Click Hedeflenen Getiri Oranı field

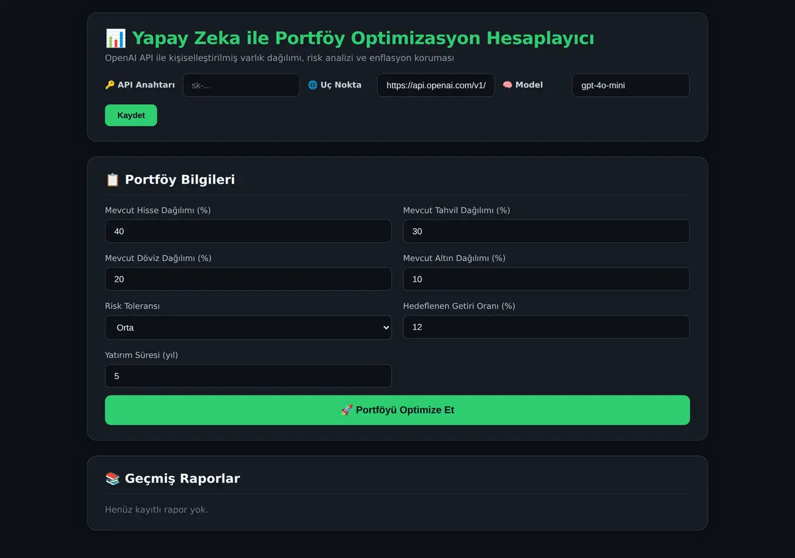coord(547,327)
